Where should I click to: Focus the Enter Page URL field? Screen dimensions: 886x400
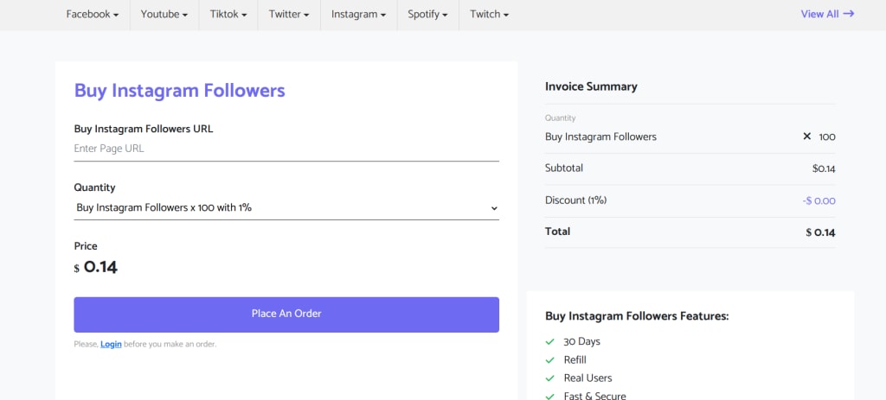(x=286, y=149)
